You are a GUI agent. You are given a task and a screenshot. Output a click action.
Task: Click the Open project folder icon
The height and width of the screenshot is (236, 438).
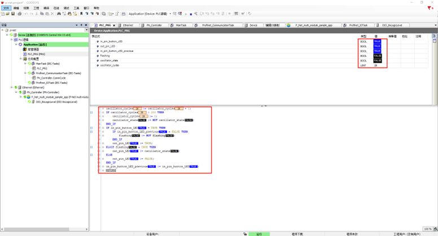[x=8, y=14]
